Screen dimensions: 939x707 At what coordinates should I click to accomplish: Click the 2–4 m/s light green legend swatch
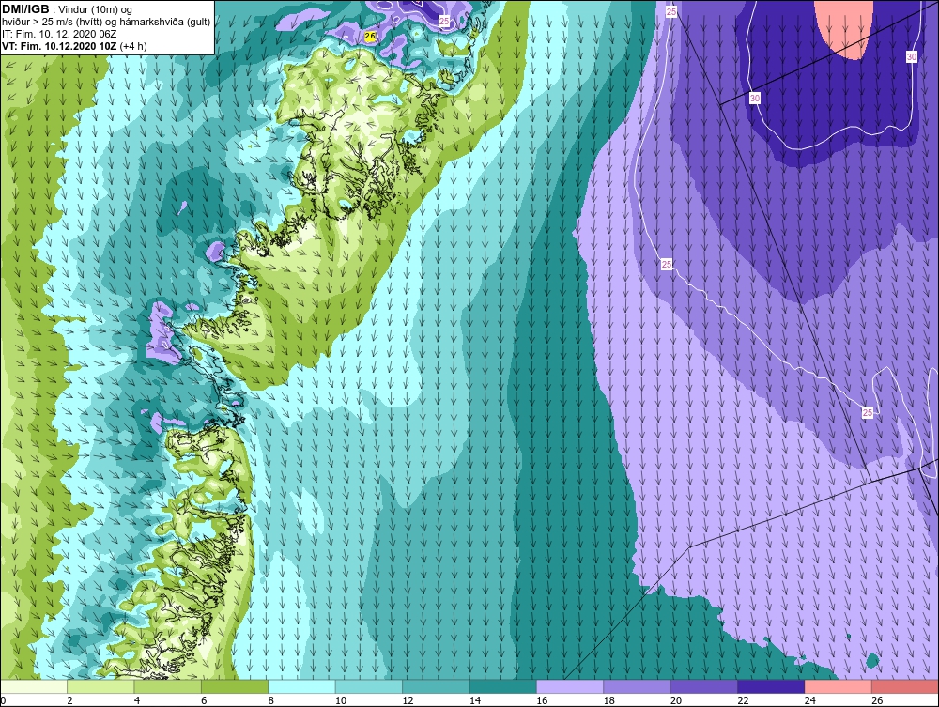[100, 686]
